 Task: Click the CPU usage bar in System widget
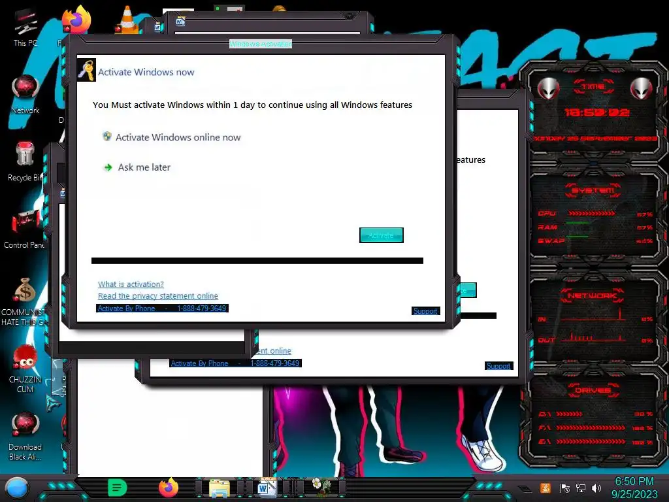point(591,213)
